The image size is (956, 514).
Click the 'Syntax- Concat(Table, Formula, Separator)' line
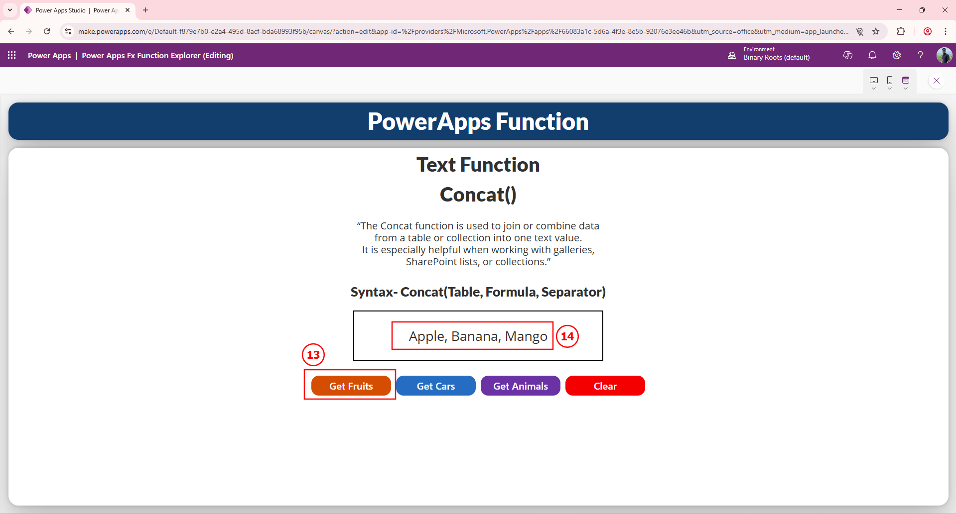click(478, 292)
